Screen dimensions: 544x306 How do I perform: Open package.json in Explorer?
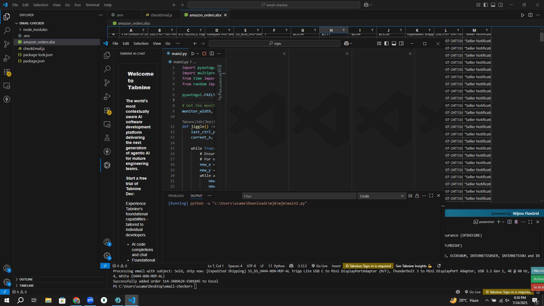tap(34, 61)
